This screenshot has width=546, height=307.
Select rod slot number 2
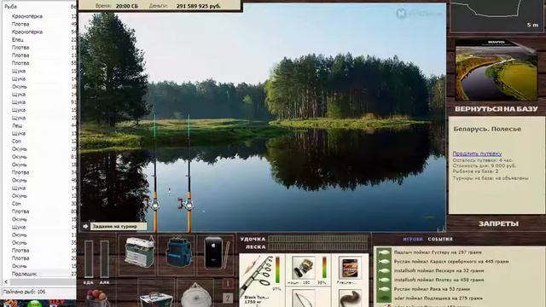228,298
